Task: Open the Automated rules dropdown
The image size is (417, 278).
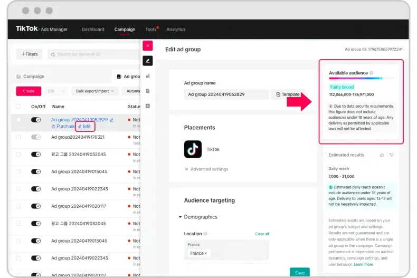Action: (131, 91)
